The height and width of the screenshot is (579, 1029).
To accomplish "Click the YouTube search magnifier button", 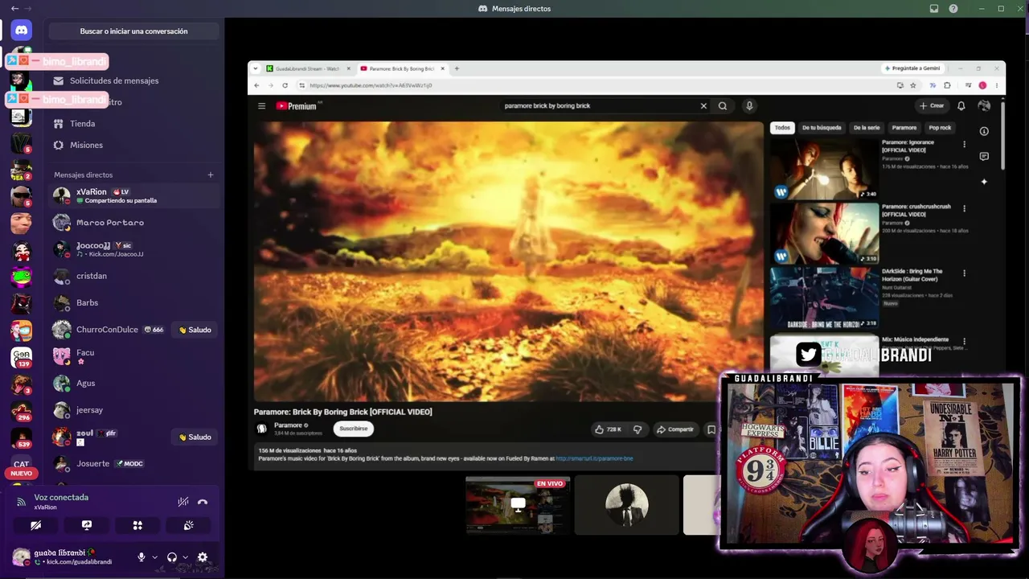I will [723, 106].
